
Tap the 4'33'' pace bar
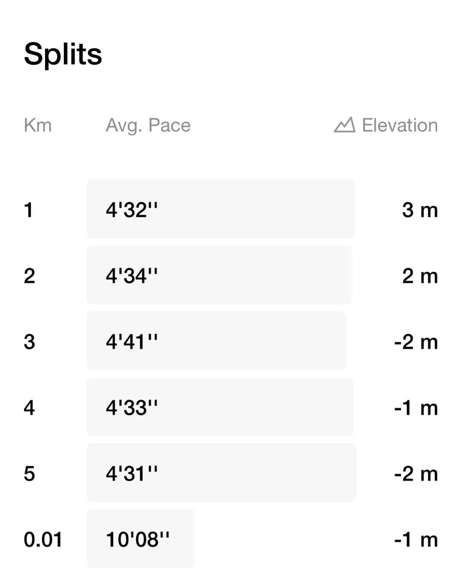coord(220,407)
